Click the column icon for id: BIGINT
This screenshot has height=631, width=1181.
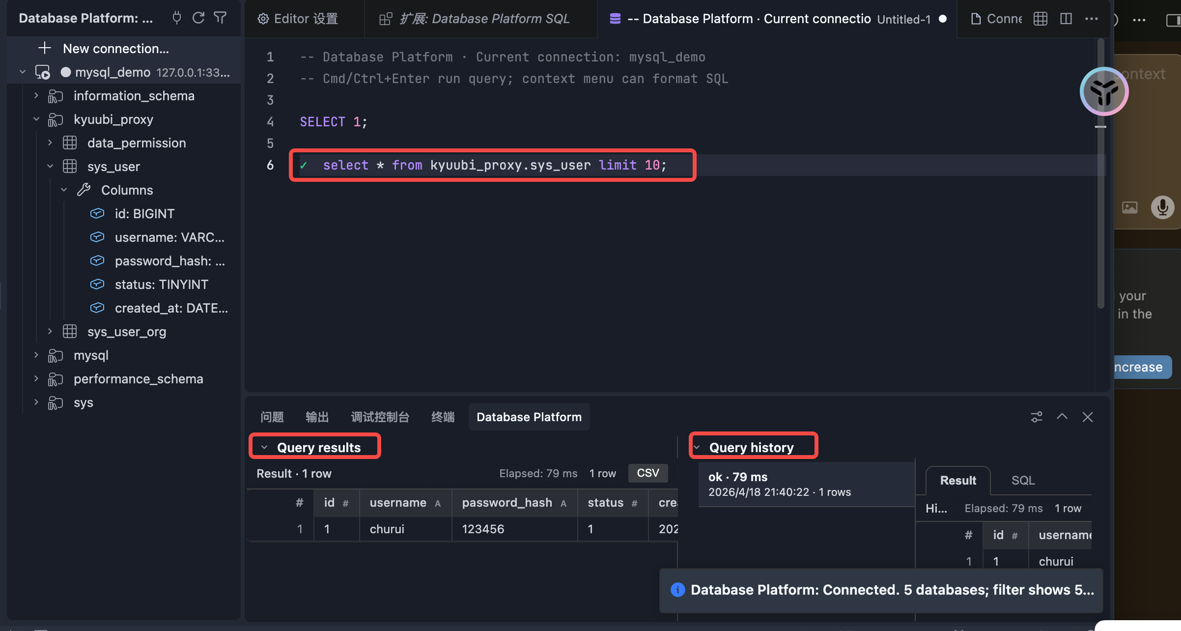coord(97,213)
